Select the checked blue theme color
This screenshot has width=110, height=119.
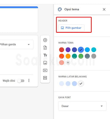[81, 50]
